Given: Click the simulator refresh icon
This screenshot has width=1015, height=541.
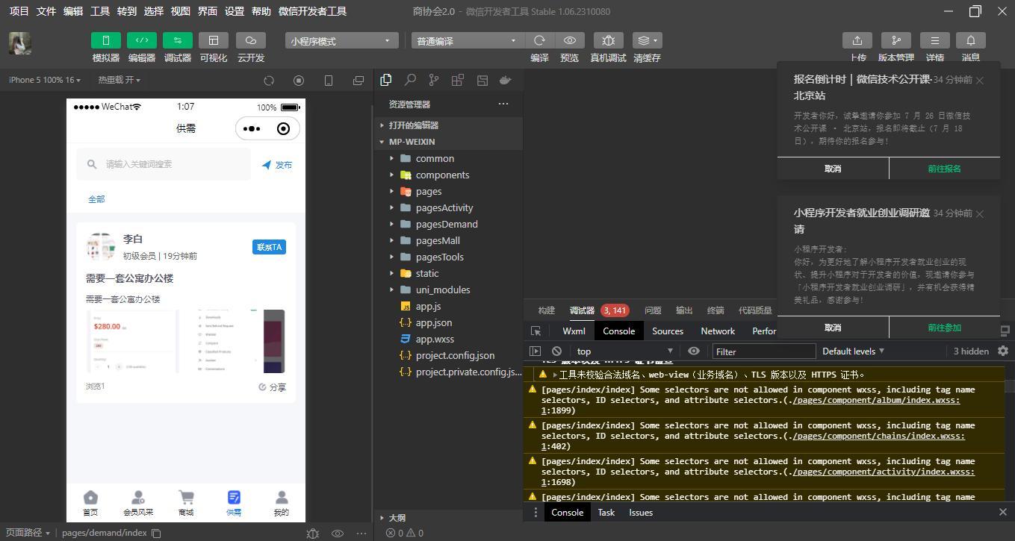Looking at the screenshot, I should (x=269, y=81).
